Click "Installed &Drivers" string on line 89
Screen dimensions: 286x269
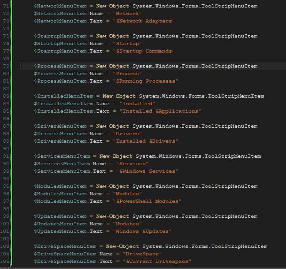click(146, 141)
